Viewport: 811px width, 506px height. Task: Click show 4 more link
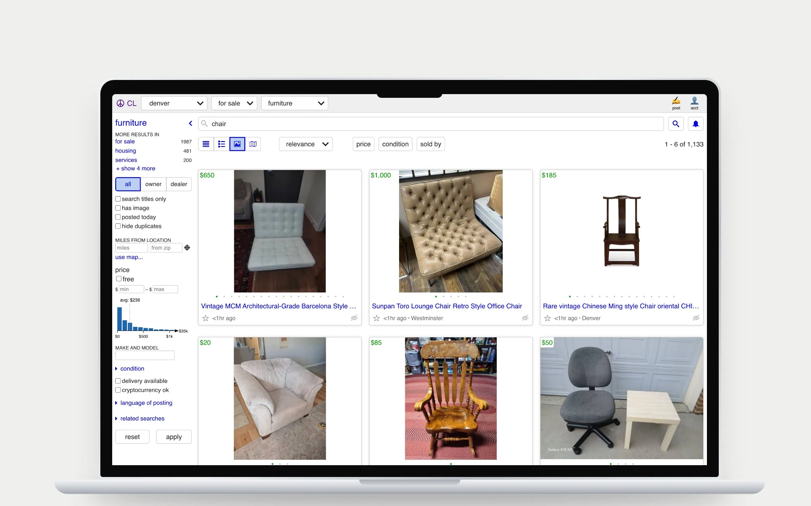[136, 169]
